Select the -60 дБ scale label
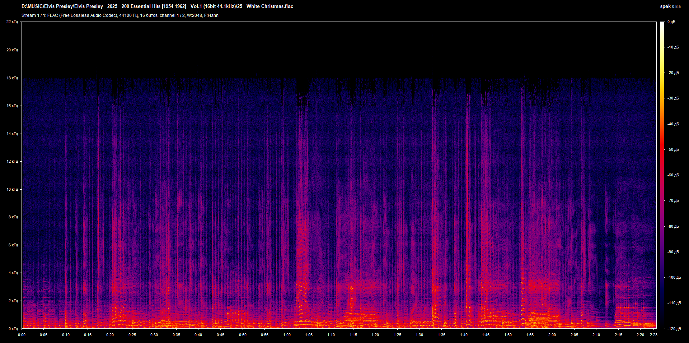This screenshot has width=689, height=343. pyautogui.click(x=673, y=175)
